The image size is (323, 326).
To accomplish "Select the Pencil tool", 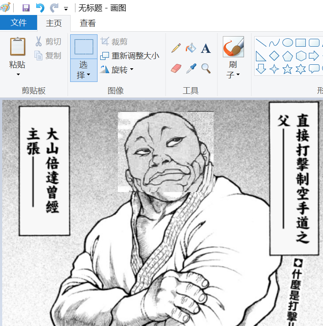I will click(x=176, y=48).
